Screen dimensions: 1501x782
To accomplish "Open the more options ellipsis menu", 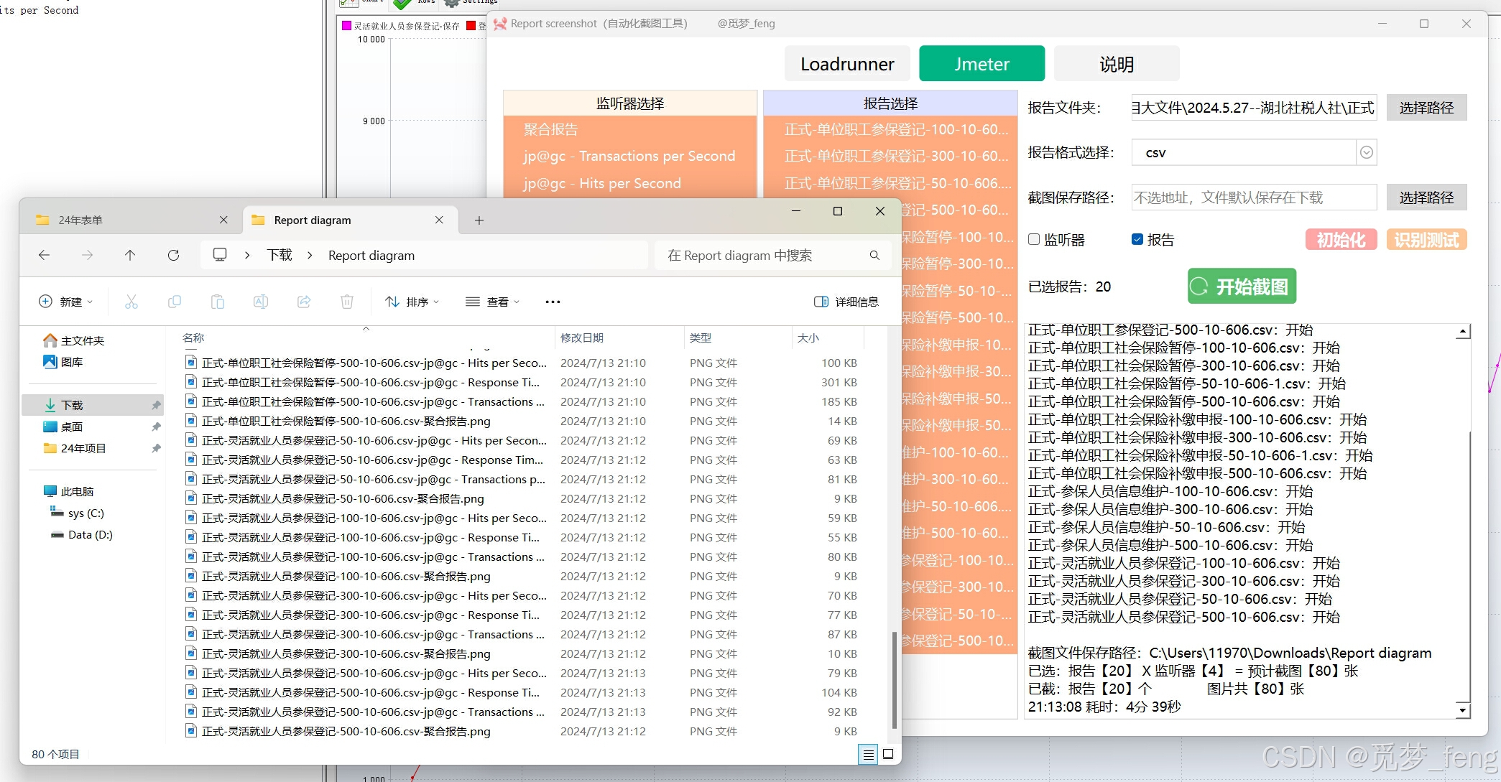I will [553, 302].
